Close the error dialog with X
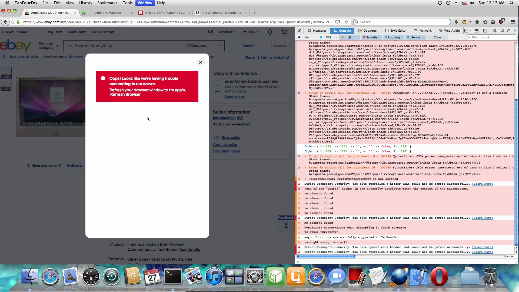The height and width of the screenshot is (292, 519). [x=201, y=62]
